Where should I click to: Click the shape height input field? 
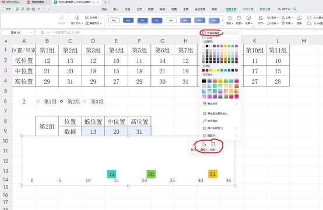click(x=317, y=17)
